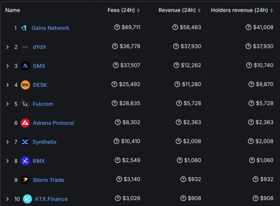Viewport: 280px width, 206px height.
Task: Click the dYdX logo icon
Action: tap(25, 47)
